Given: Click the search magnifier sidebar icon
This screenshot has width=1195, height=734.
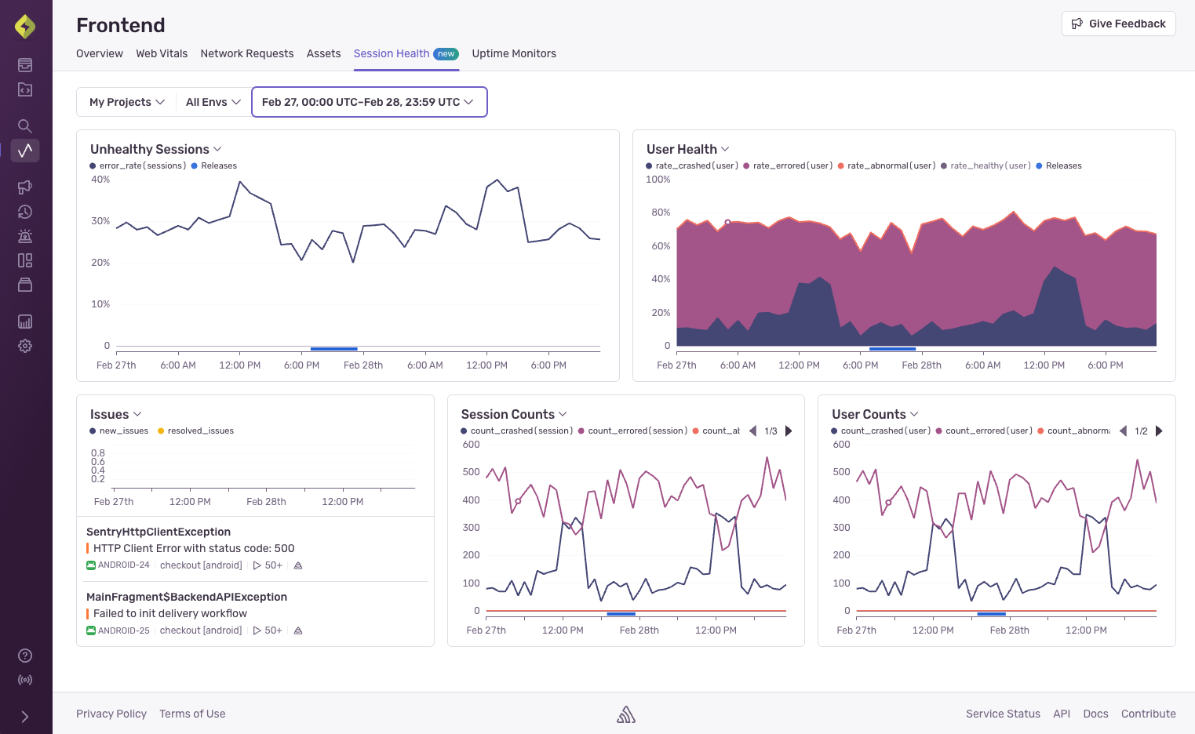Looking at the screenshot, I should pos(25,125).
